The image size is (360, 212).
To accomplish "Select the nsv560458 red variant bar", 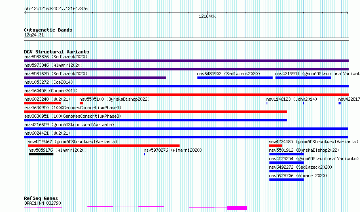I will (186, 95).
